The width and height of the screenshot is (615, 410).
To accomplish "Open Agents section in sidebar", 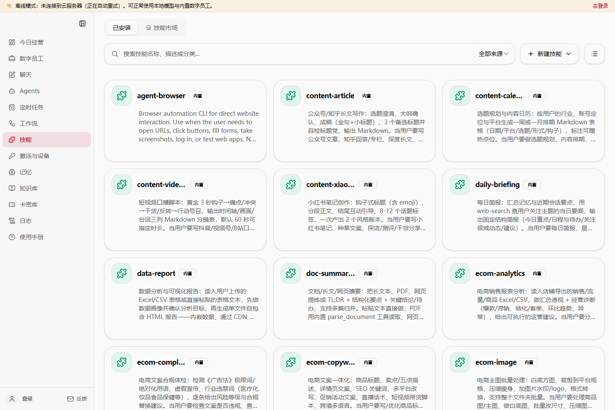I will (47, 91).
